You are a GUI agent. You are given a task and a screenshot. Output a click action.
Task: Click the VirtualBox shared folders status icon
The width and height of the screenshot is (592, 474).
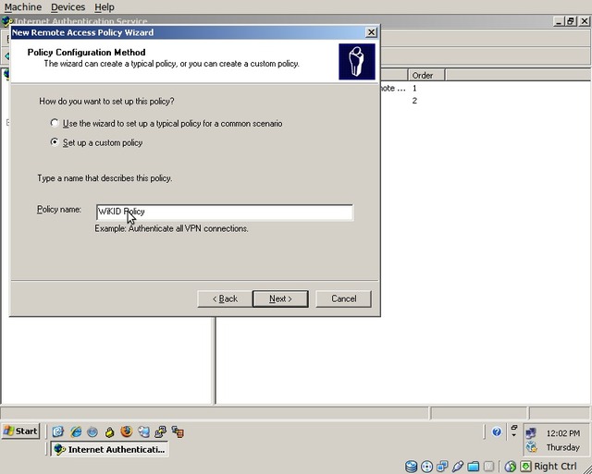pos(474,467)
